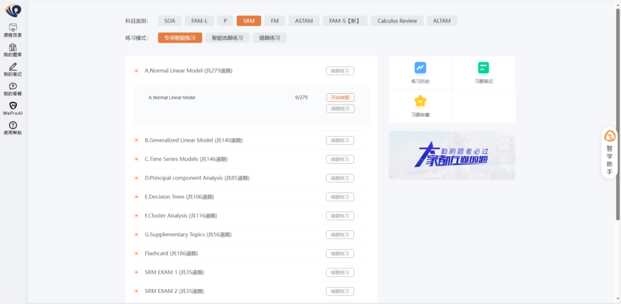Image resolution: width=621 pixels, height=304 pixels.
Task: Open 课程目录 in left sidebar
Action: [x=13, y=30]
